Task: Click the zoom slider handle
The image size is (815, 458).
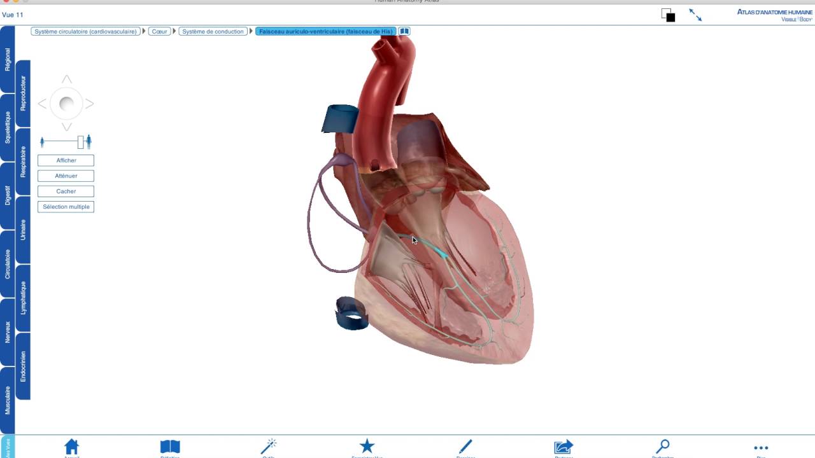Action: [x=81, y=142]
